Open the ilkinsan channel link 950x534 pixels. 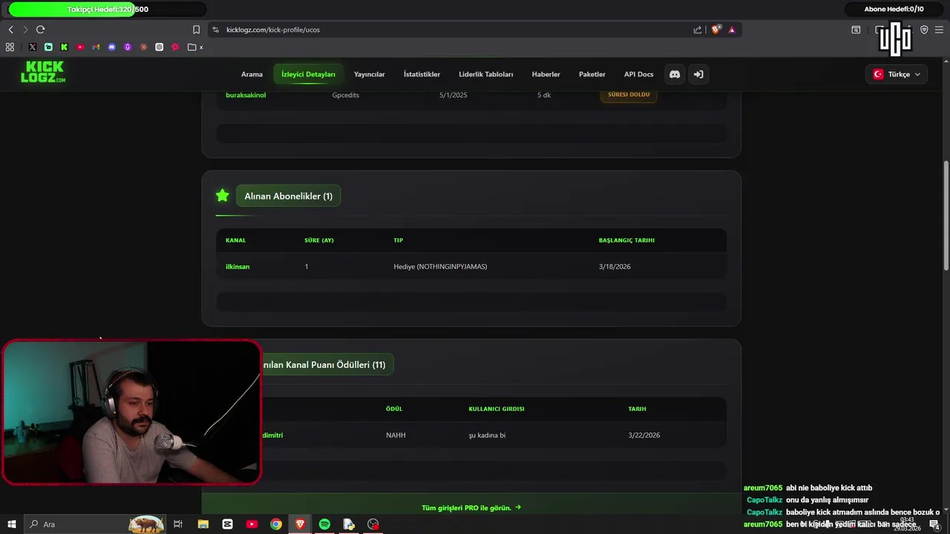[x=237, y=266]
